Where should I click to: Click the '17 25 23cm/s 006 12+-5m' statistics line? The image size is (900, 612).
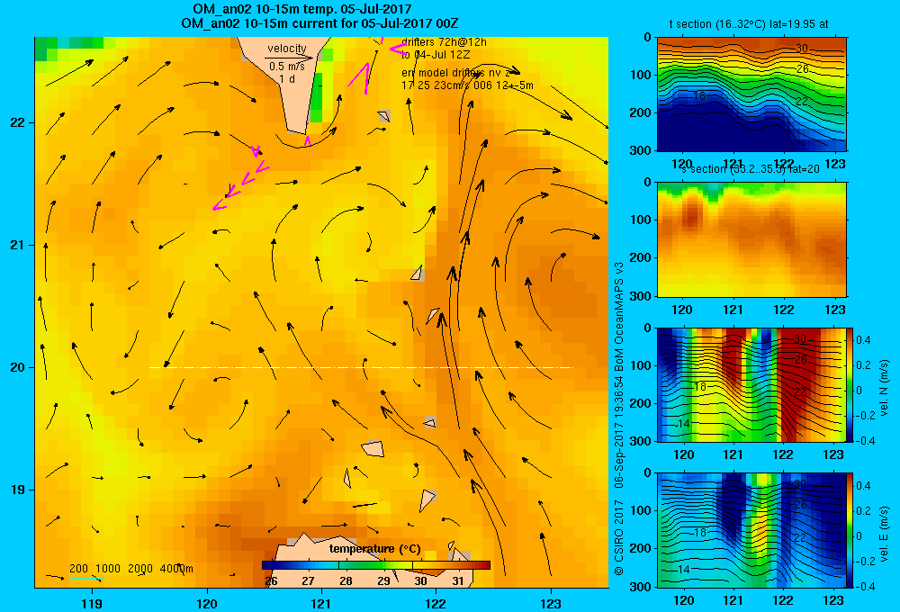(467, 85)
